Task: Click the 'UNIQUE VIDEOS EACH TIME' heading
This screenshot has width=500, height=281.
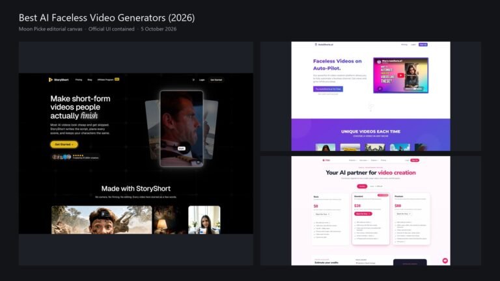Action: pyautogui.click(x=370, y=131)
